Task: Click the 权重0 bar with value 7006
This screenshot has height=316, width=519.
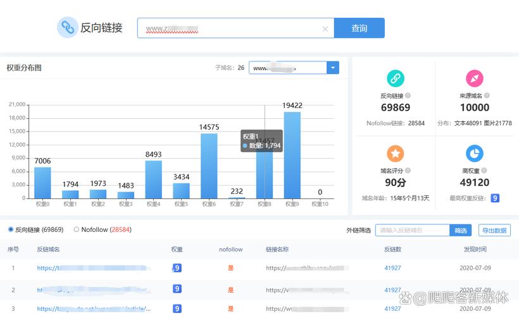Action: pos(42,183)
